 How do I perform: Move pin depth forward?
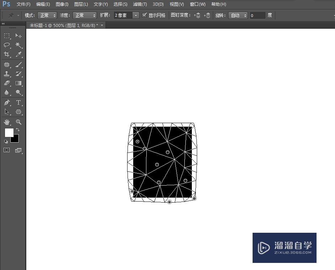coord(197,15)
